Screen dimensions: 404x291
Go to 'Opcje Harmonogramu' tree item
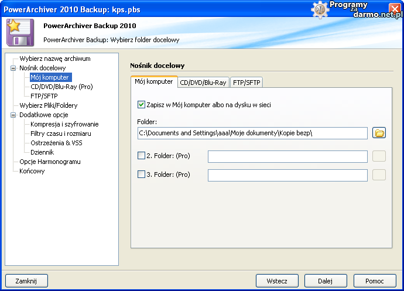[x=50, y=162]
